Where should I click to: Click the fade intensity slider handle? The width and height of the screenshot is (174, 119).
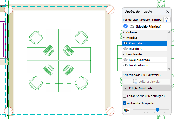pyautogui.click(x=157, y=110)
